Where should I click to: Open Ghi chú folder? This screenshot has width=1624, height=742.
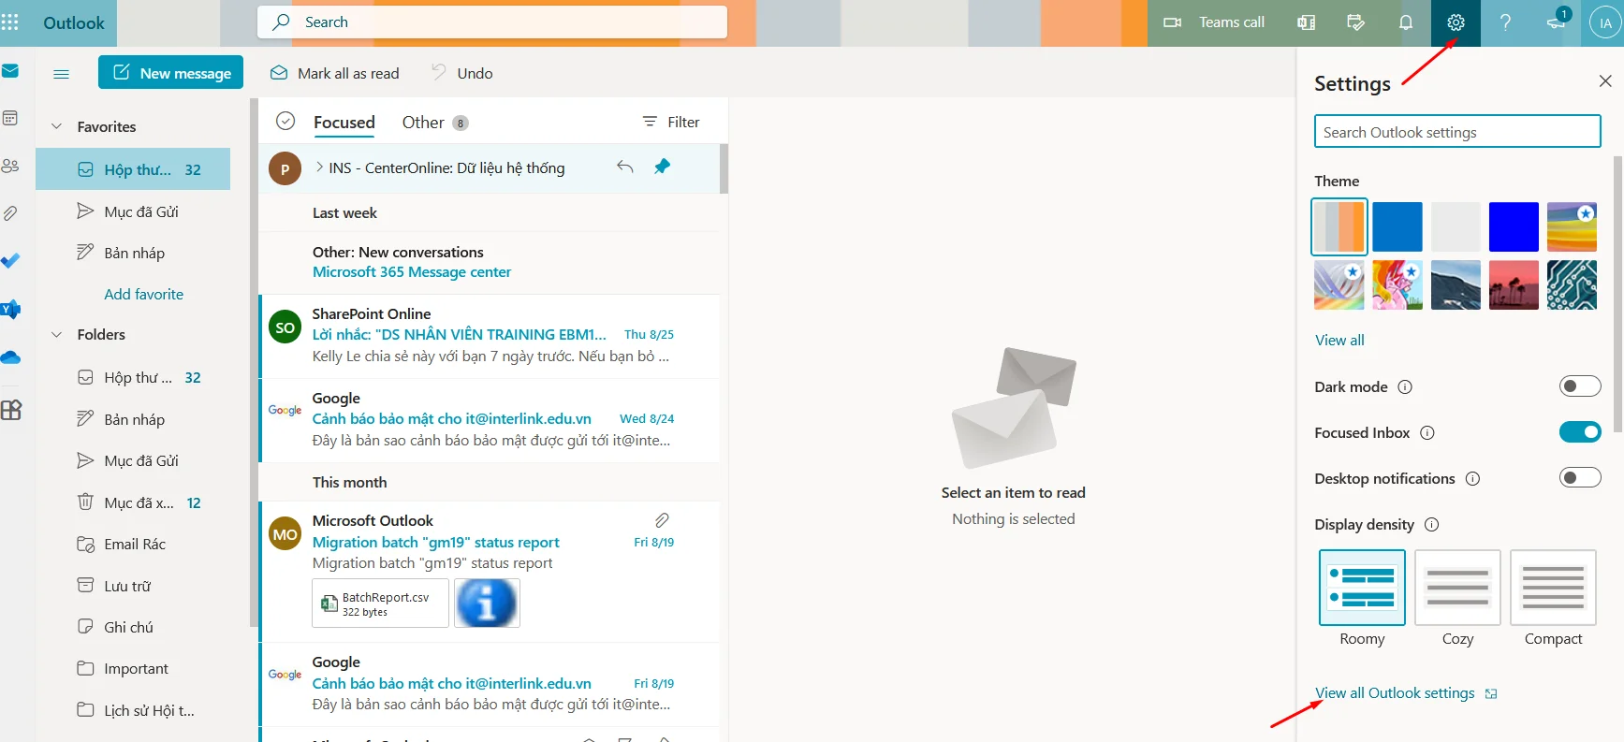pos(133,627)
